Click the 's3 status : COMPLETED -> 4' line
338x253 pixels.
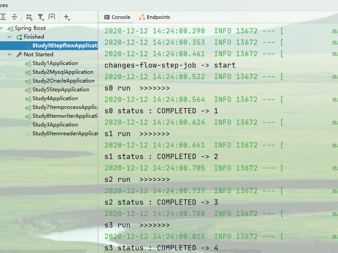(161, 248)
